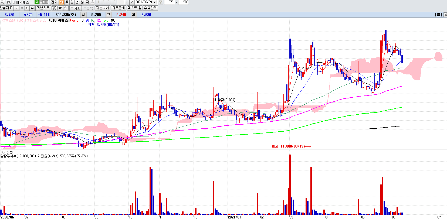Select the 1 interval button
The width and height of the screenshot is (447, 219).
click(98, 2)
